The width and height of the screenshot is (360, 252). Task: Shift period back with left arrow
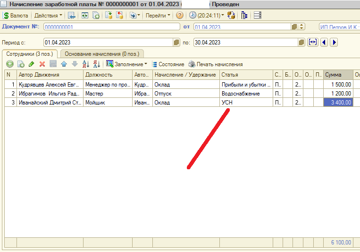coord(324,43)
